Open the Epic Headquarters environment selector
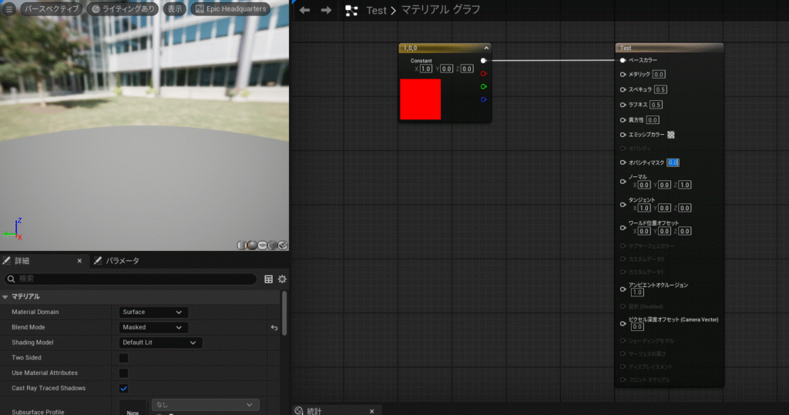Viewport: 789px width, 415px height. pos(231,9)
